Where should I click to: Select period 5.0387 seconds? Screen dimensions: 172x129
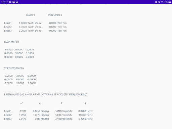(x=63, y=115)
